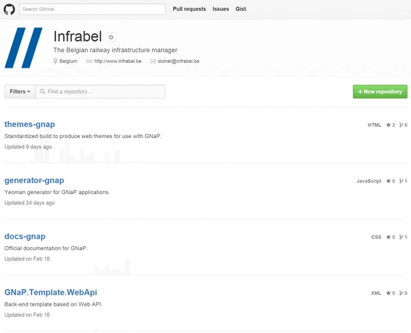Open the GNaP.Template.WebApi repository
The width and height of the screenshot is (411, 333).
51,292
